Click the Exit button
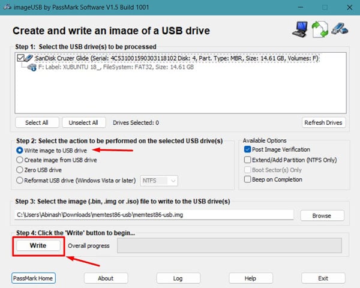The image size is (360, 288). 323,278
